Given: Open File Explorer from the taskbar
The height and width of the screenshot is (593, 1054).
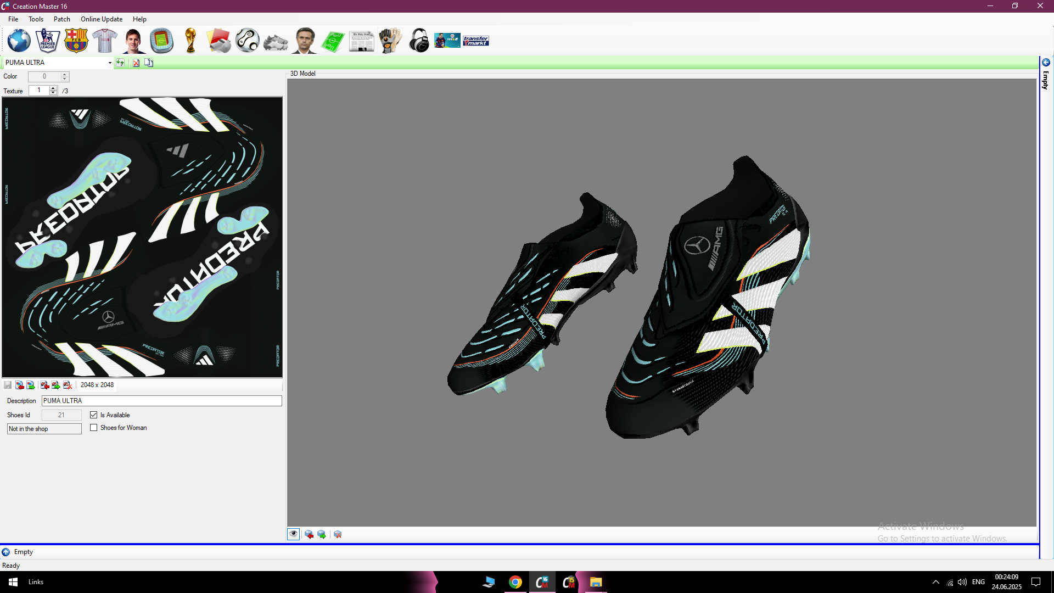Looking at the screenshot, I should point(596,582).
